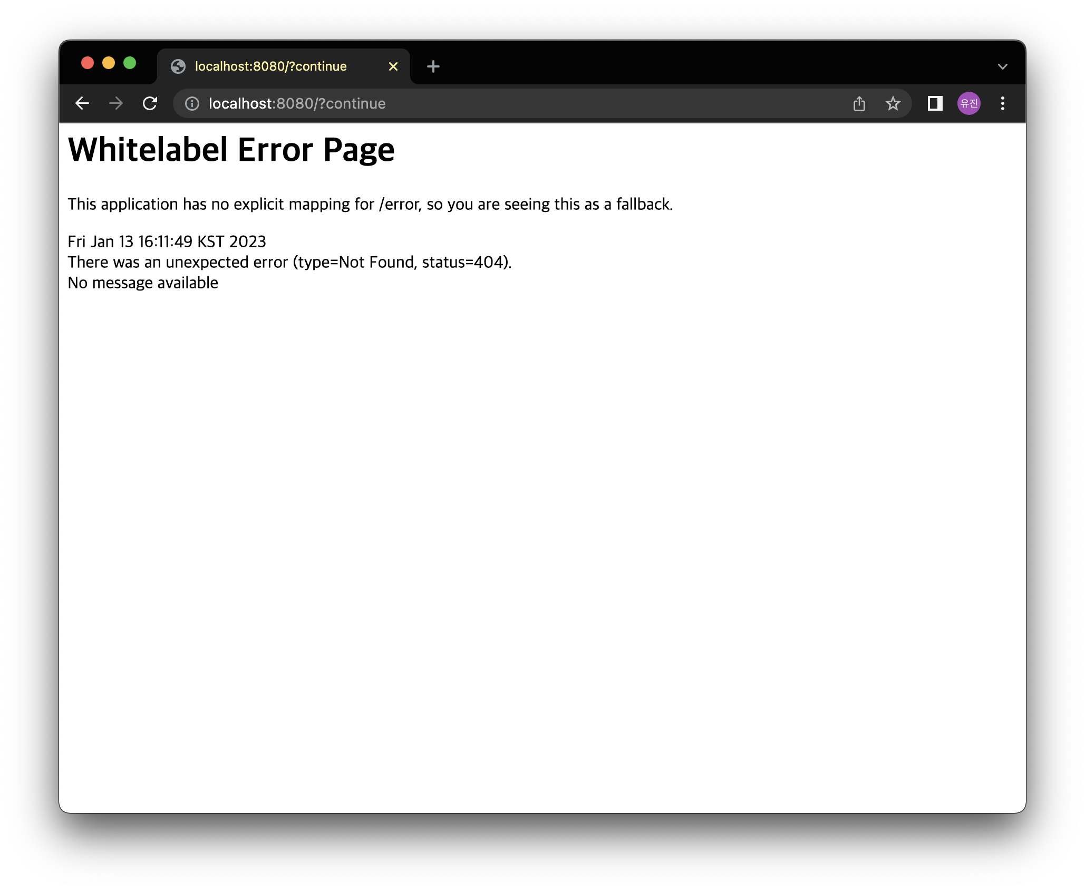
Task: Click the 'type=Not Found, status=404' line
Action: point(289,262)
